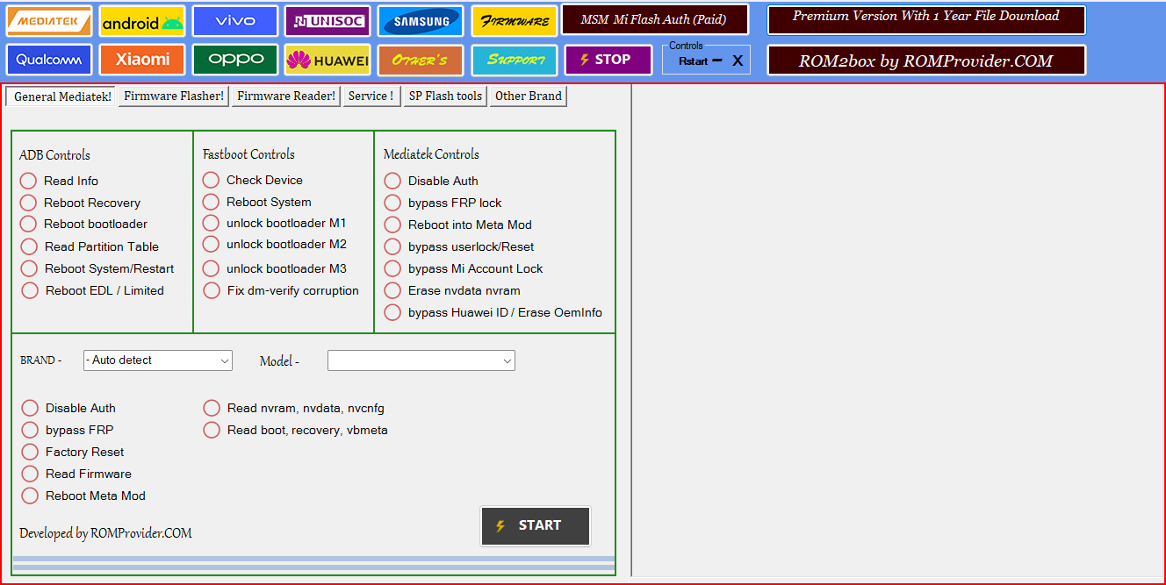The width and height of the screenshot is (1166, 585).
Task: Open the Support section button
Action: click(x=514, y=60)
